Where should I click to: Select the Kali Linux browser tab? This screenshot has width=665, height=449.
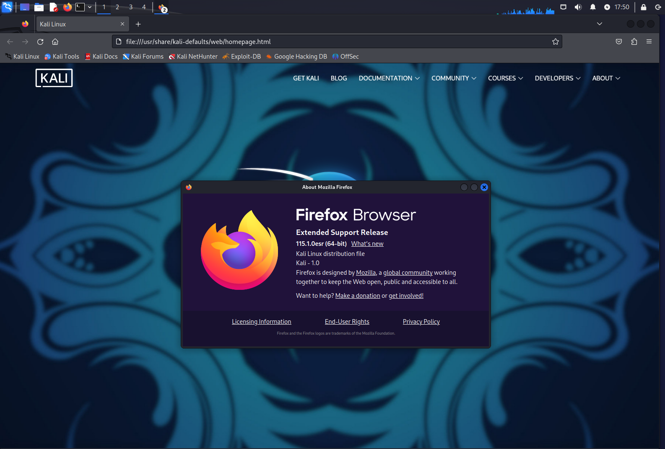pyautogui.click(x=82, y=24)
